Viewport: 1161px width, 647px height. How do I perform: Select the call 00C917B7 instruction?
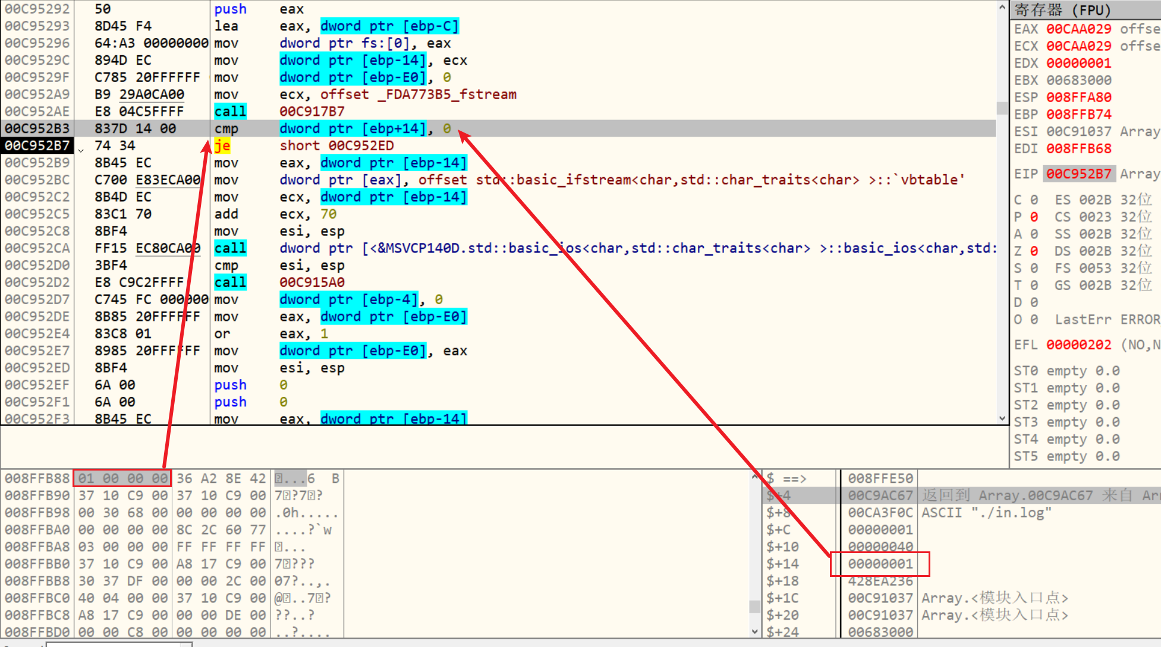click(x=498, y=112)
